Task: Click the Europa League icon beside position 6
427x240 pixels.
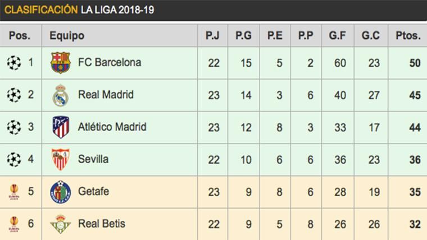Action: click(13, 224)
